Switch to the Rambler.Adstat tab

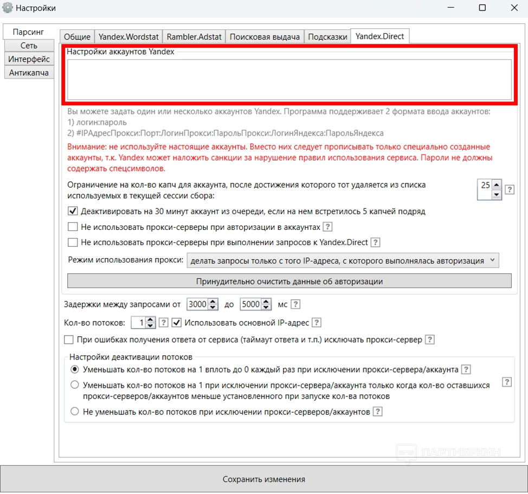(194, 36)
